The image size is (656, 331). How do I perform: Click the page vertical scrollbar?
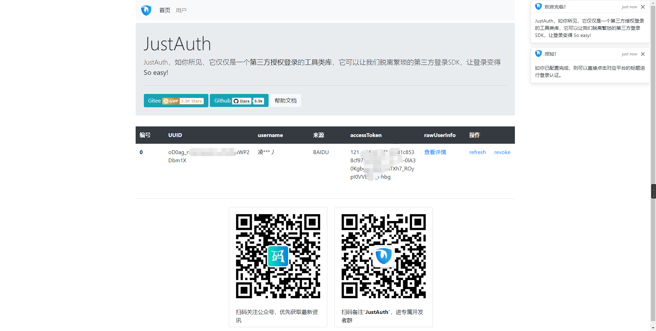coord(653,164)
